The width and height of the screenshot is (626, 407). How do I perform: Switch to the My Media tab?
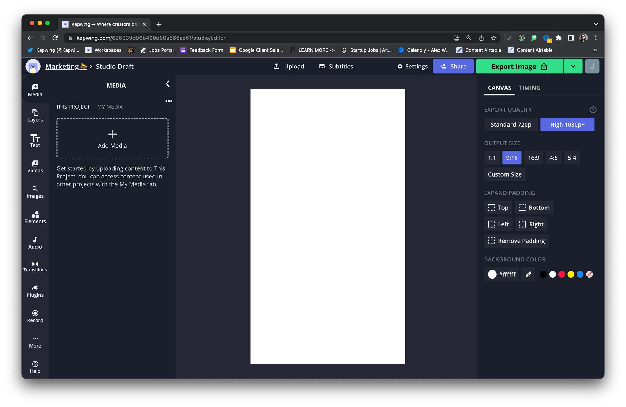point(110,107)
